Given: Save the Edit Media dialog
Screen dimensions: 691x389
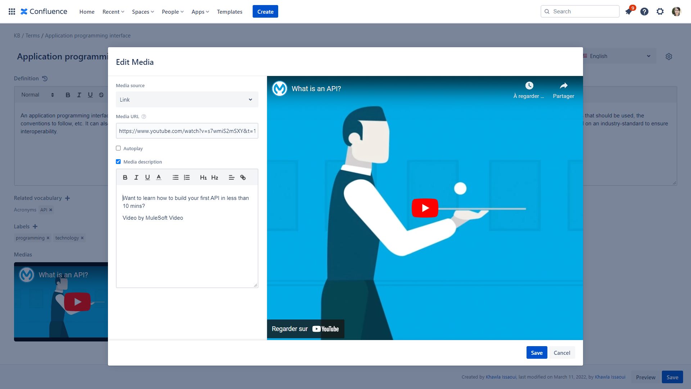Looking at the screenshot, I should (x=537, y=352).
